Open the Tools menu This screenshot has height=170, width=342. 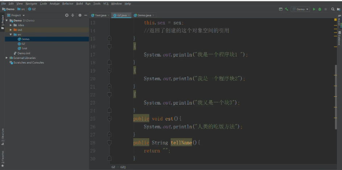[x=97, y=4]
